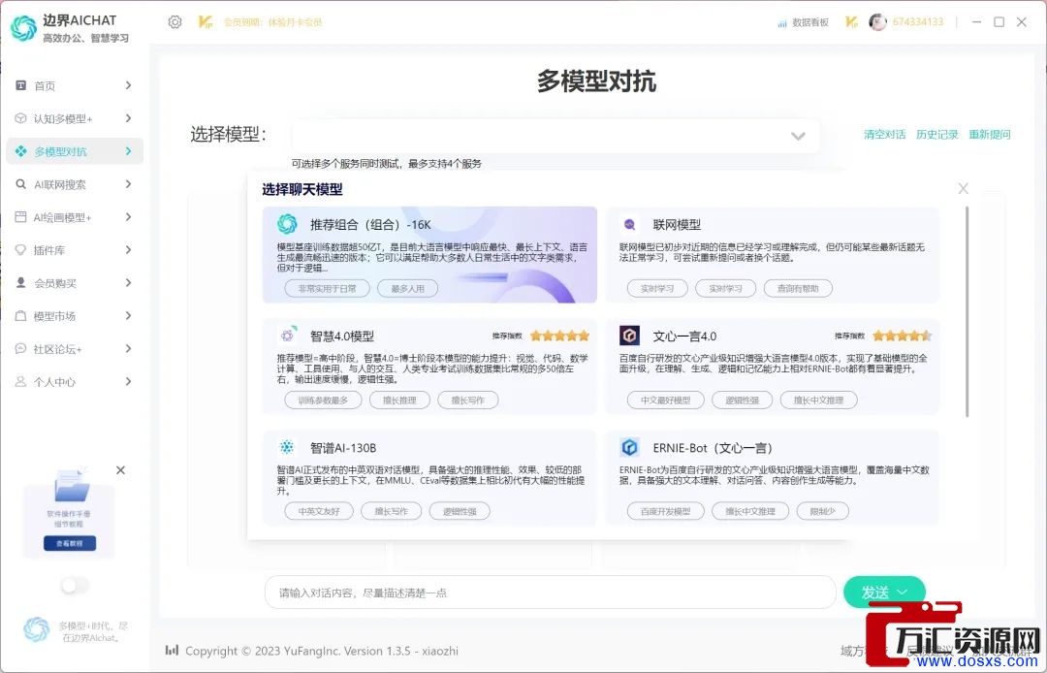Toggle the switch below the tutorial card
This screenshot has height=673, width=1047.
pos(74,586)
